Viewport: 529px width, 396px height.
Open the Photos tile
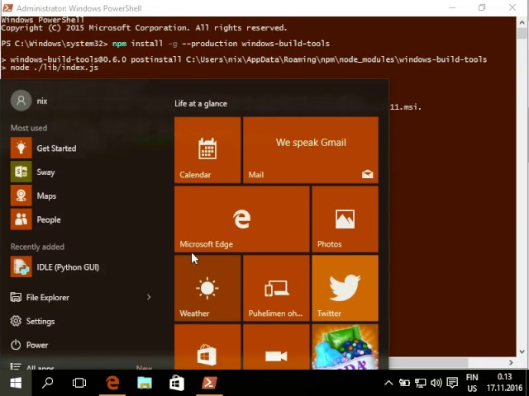click(x=346, y=219)
